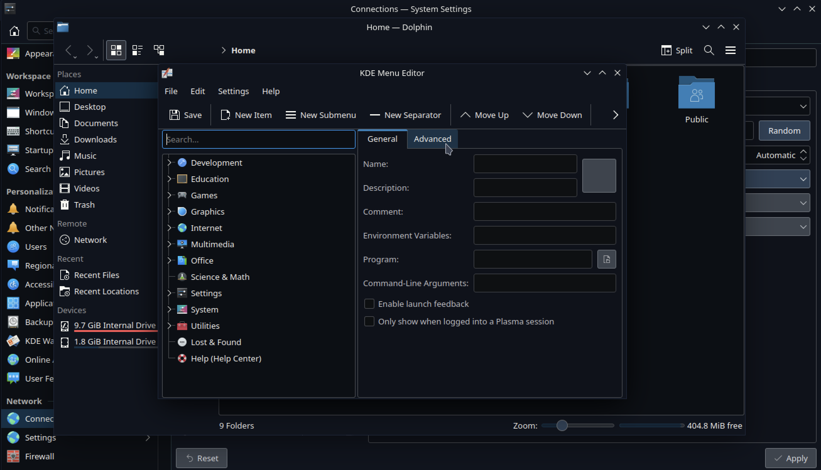
Task: Switch Dolphin to Compact view mode
Action: pos(137,50)
